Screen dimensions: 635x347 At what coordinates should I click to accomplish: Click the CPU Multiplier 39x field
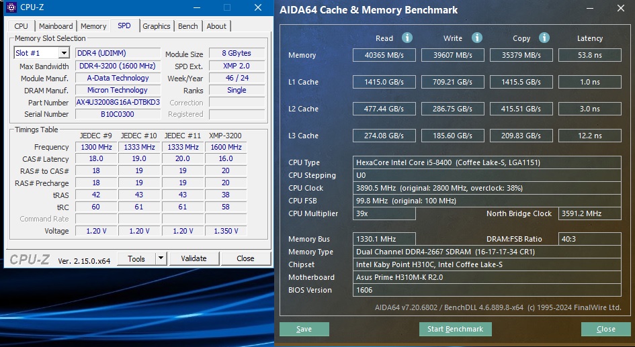click(384, 213)
